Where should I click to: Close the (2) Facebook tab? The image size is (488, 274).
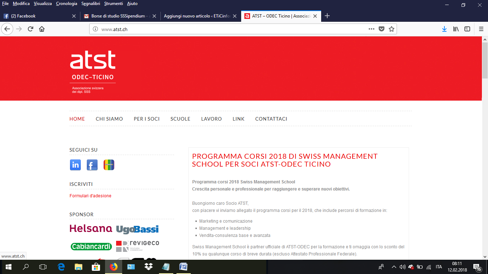pos(74,16)
